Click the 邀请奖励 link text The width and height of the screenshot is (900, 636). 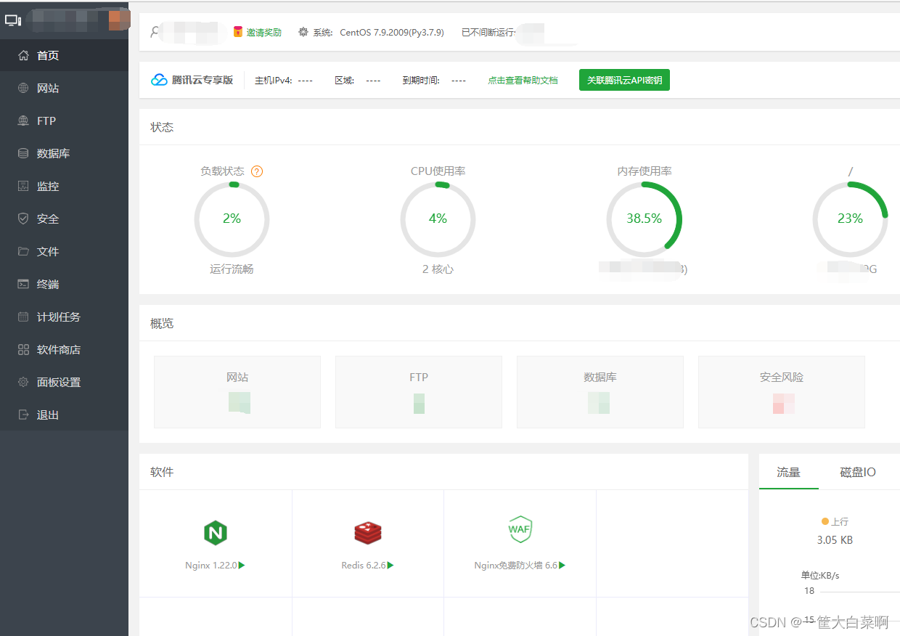[x=264, y=32]
